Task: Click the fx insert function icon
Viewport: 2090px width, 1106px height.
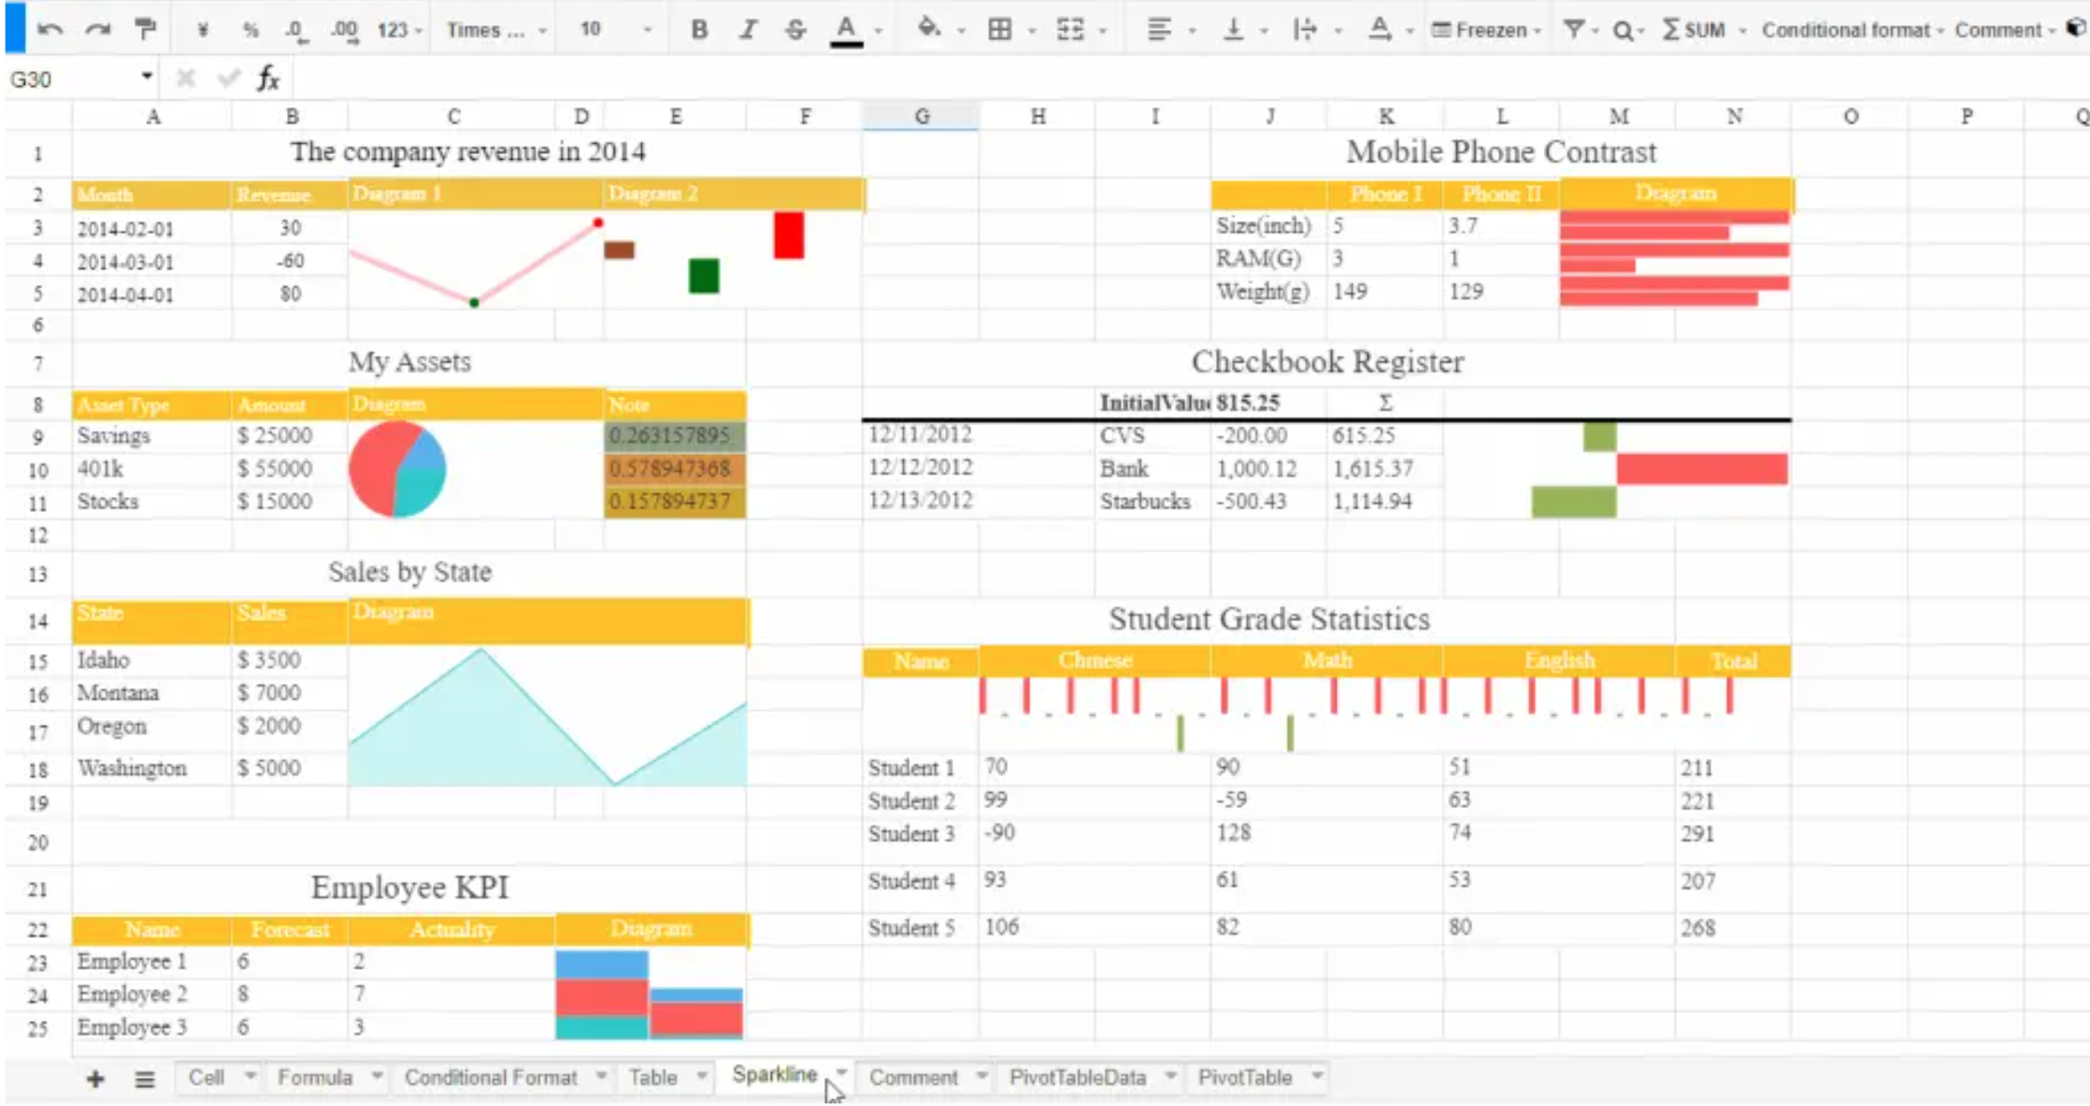Action: click(x=268, y=79)
